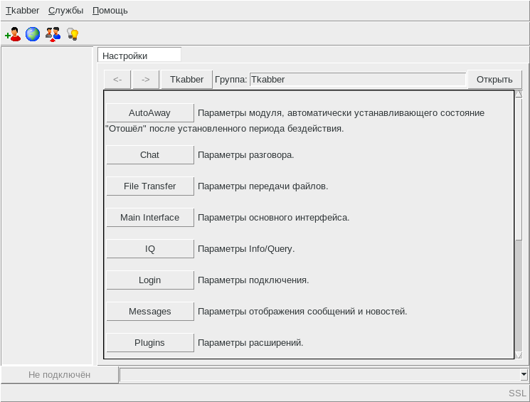Open the AutoAway settings group
Screen dimensions: 530x402
150,112
